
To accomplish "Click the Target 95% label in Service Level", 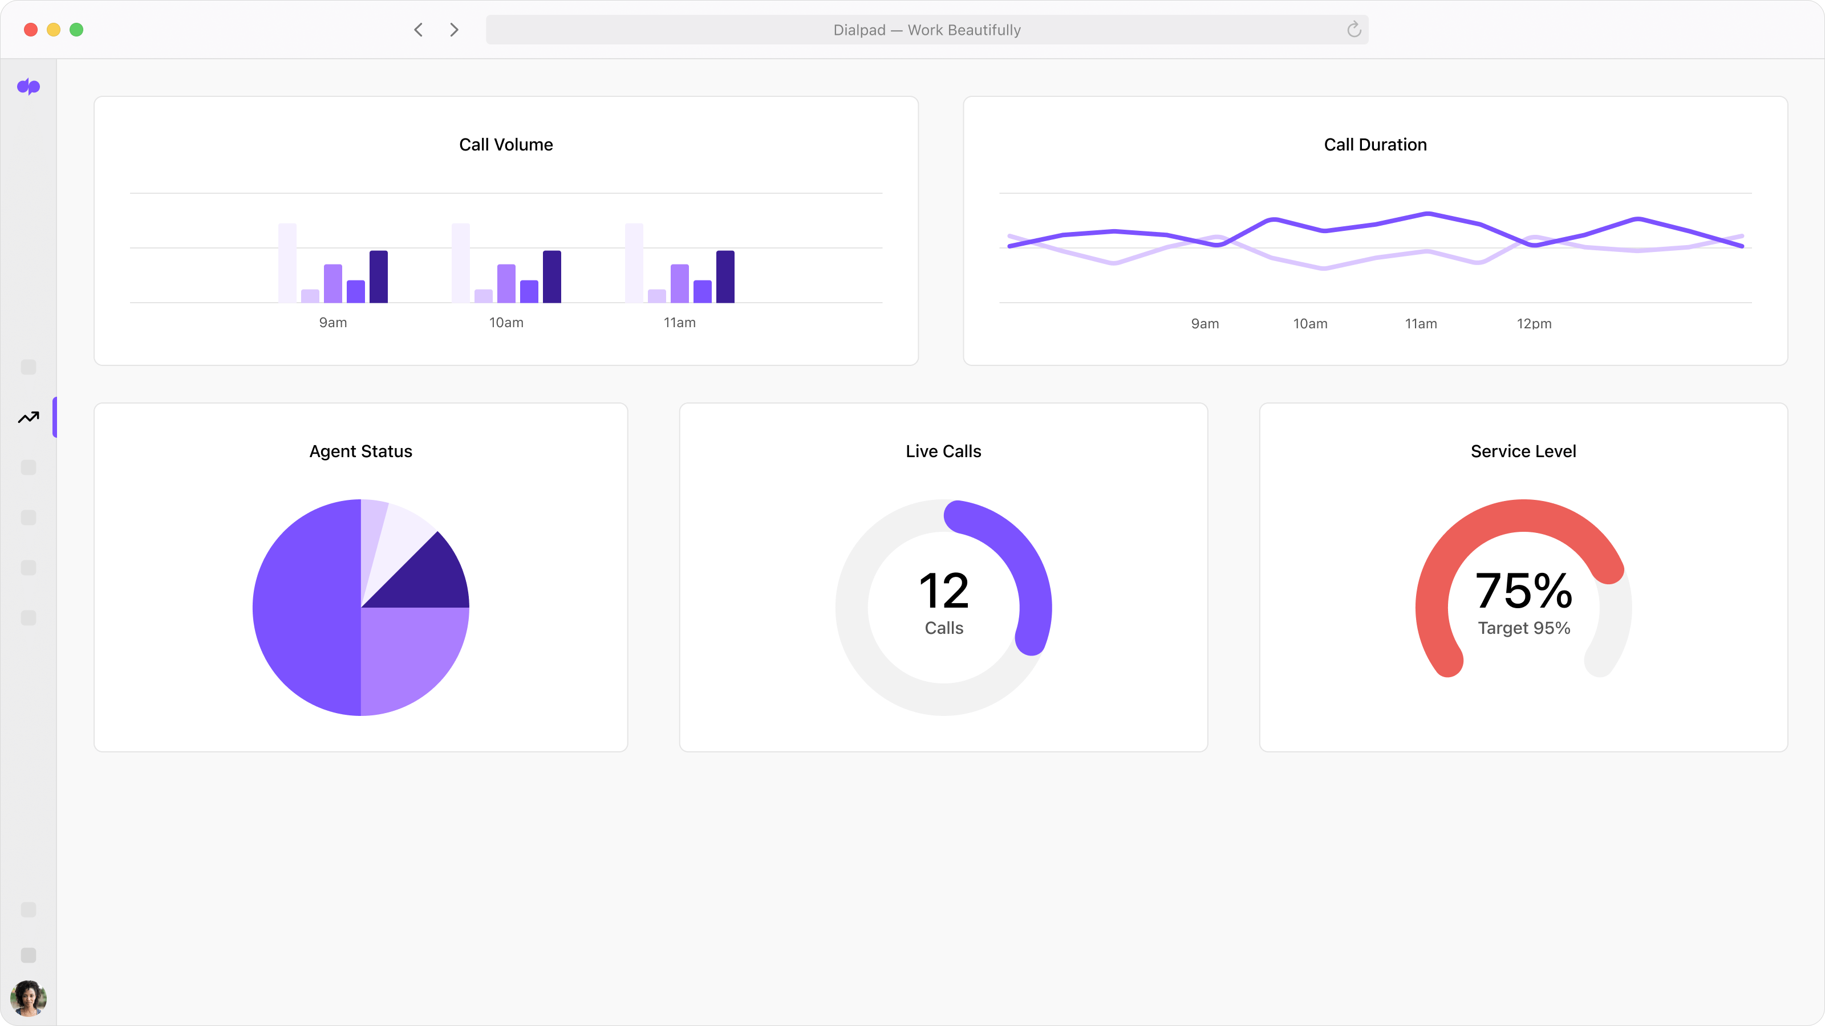I will [x=1524, y=629].
